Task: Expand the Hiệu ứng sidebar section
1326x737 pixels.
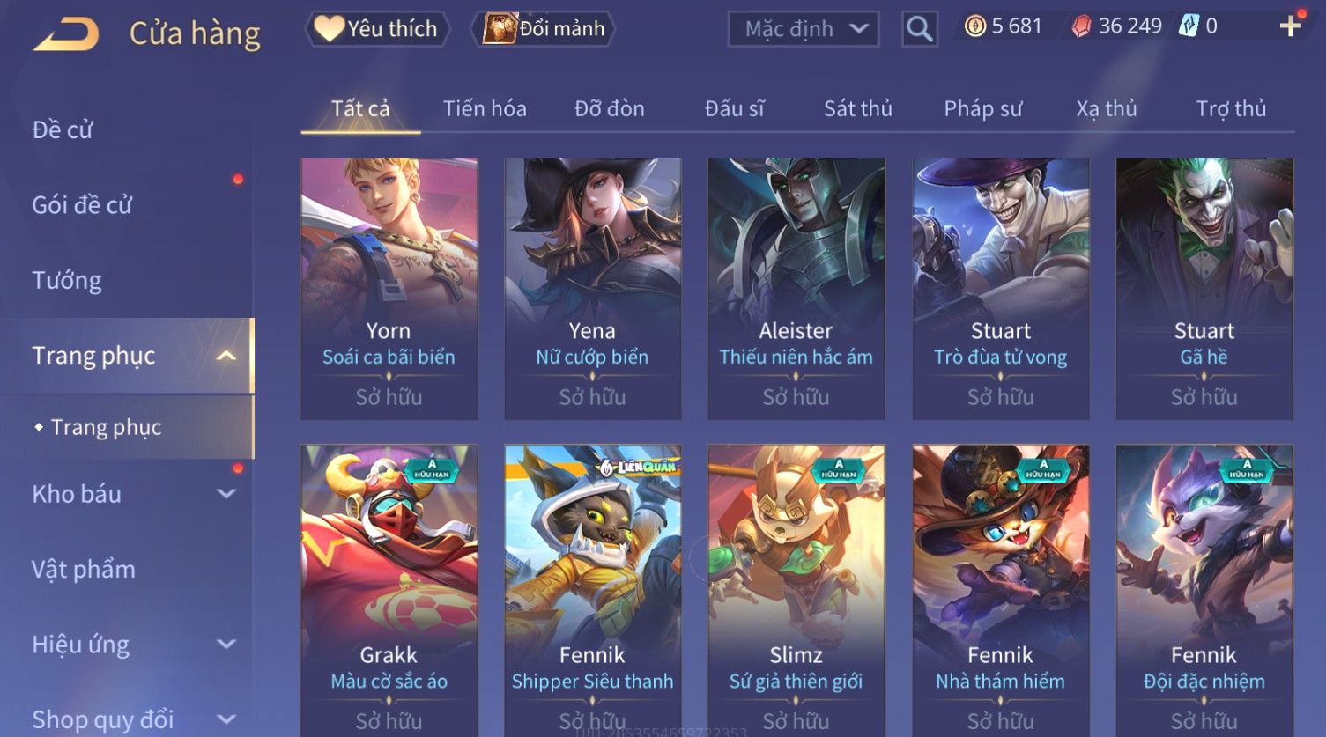Action: 226,645
